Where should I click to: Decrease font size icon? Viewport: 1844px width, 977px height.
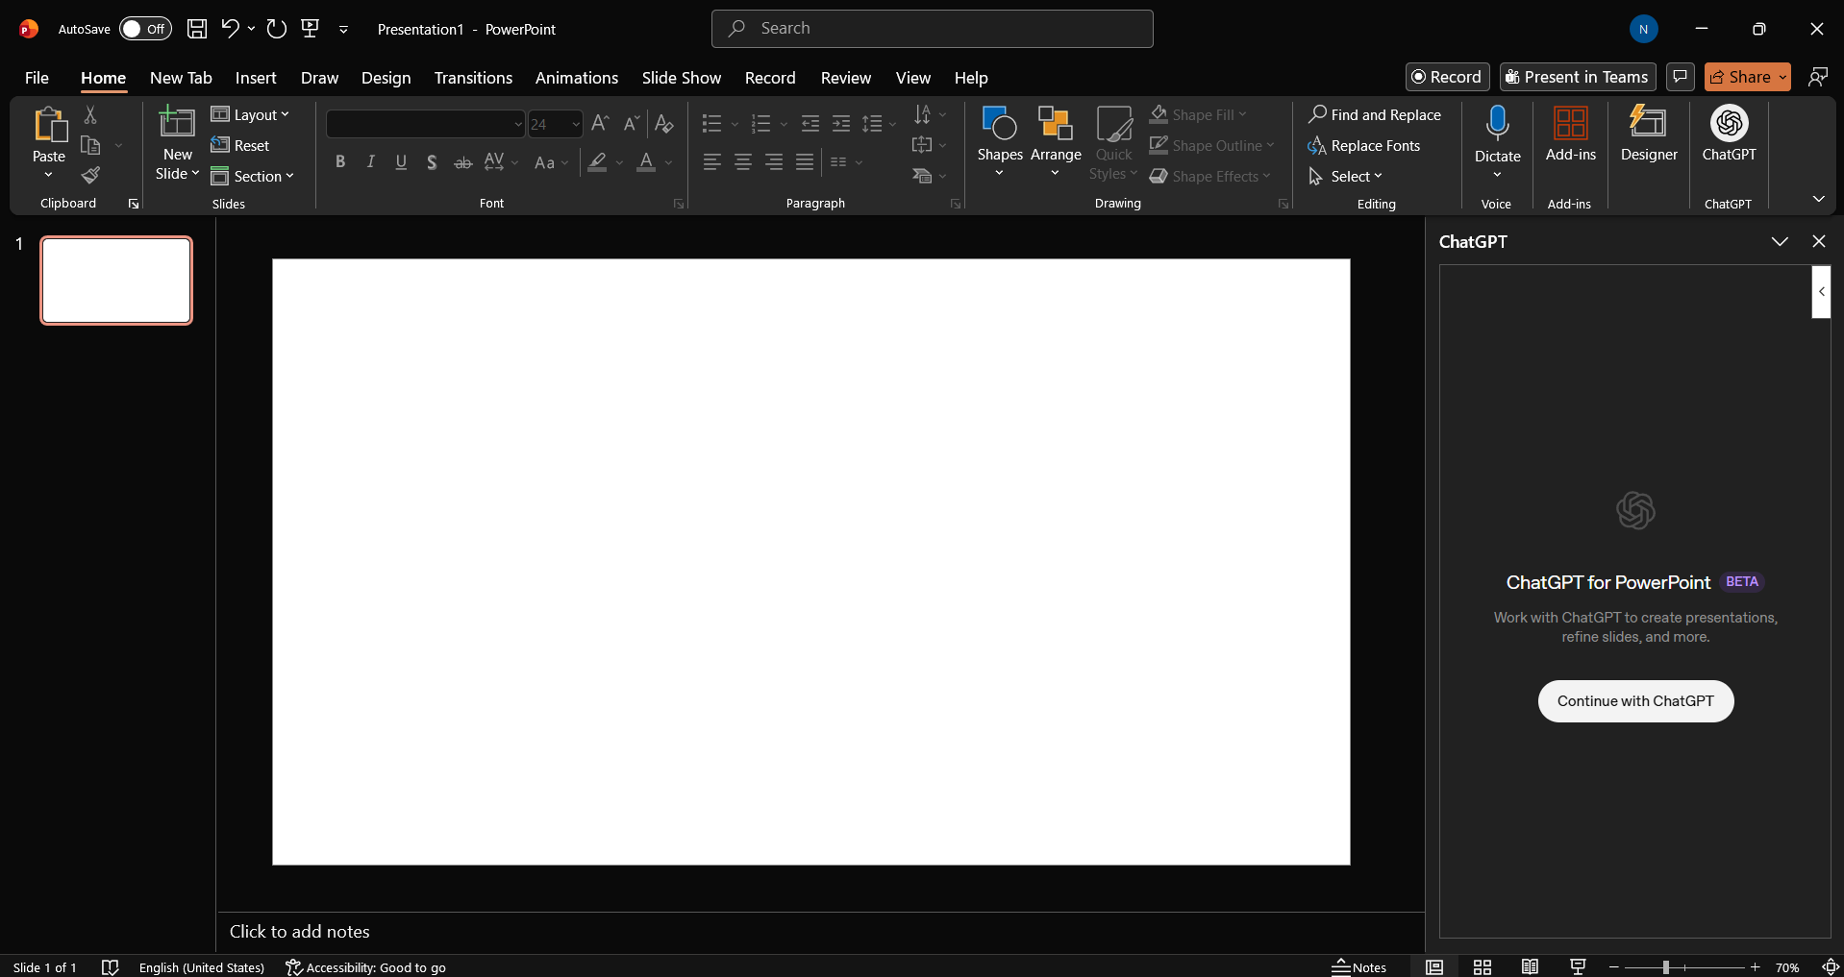click(x=631, y=123)
